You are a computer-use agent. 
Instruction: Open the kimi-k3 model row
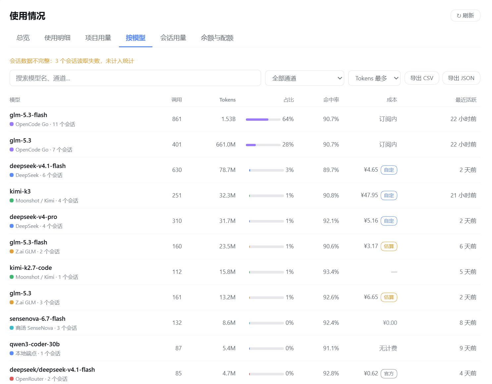245,195
